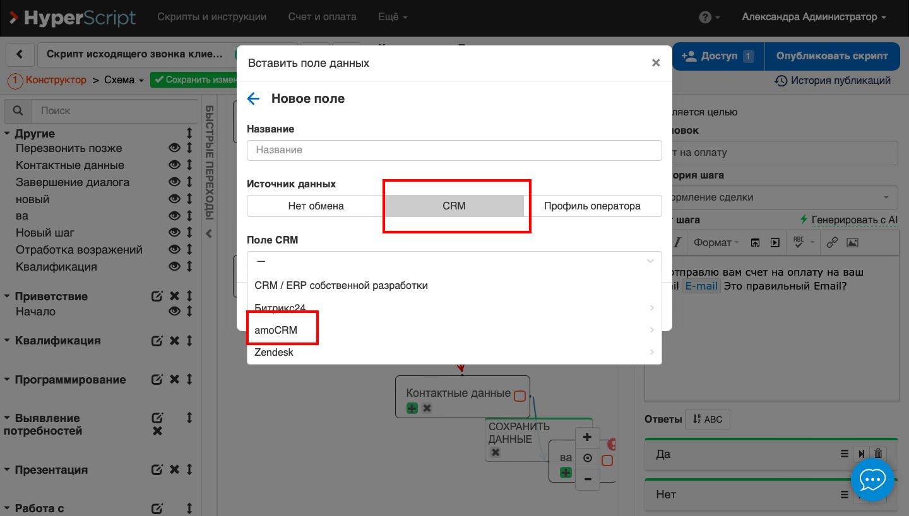Image resolution: width=909 pixels, height=516 pixels.
Task: Insert image in the step text editor
Action: click(852, 242)
